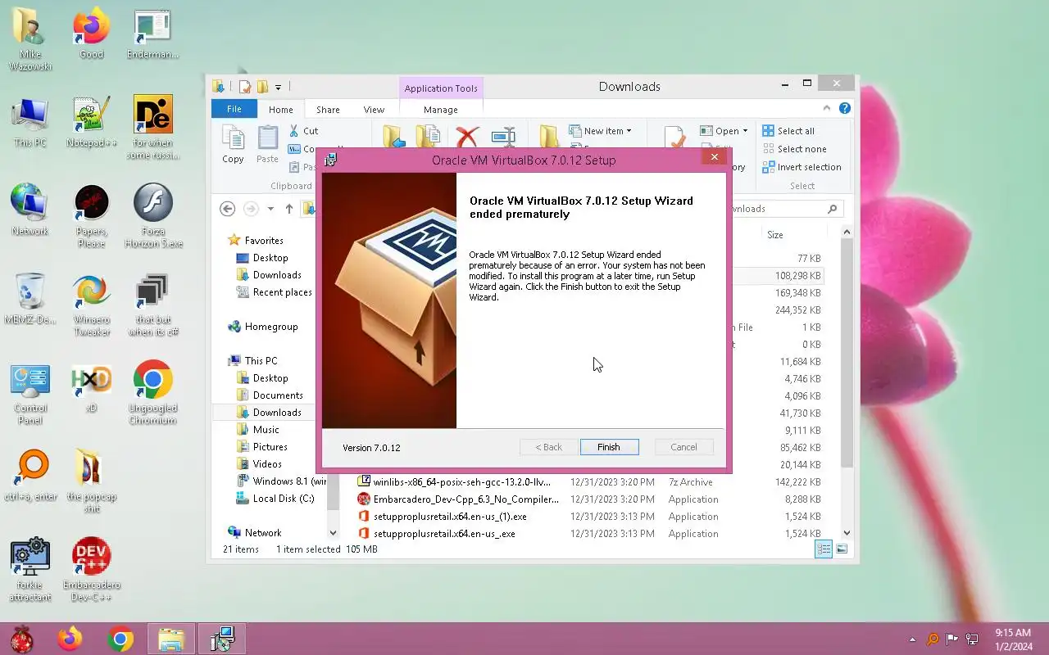Screen dimensions: 1049x655
Task: Show hidden system tray icons arrow
Action: [x=912, y=639]
